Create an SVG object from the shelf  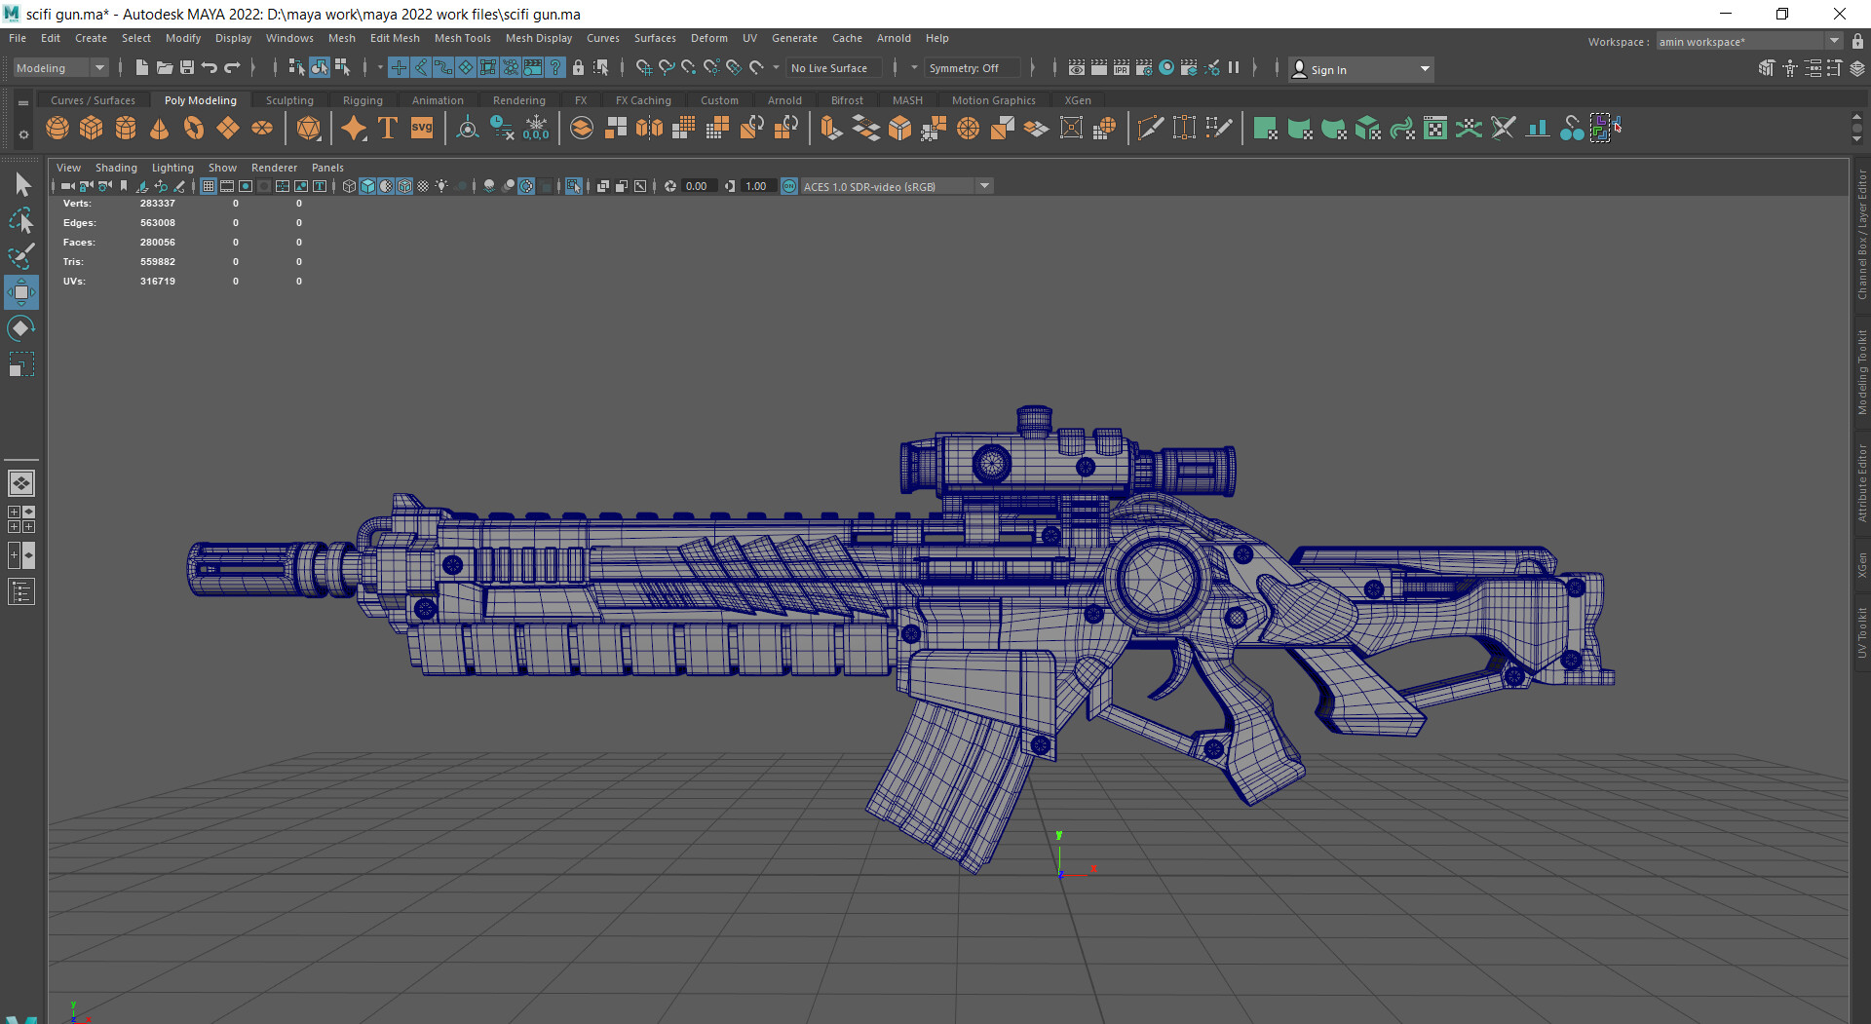421,128
